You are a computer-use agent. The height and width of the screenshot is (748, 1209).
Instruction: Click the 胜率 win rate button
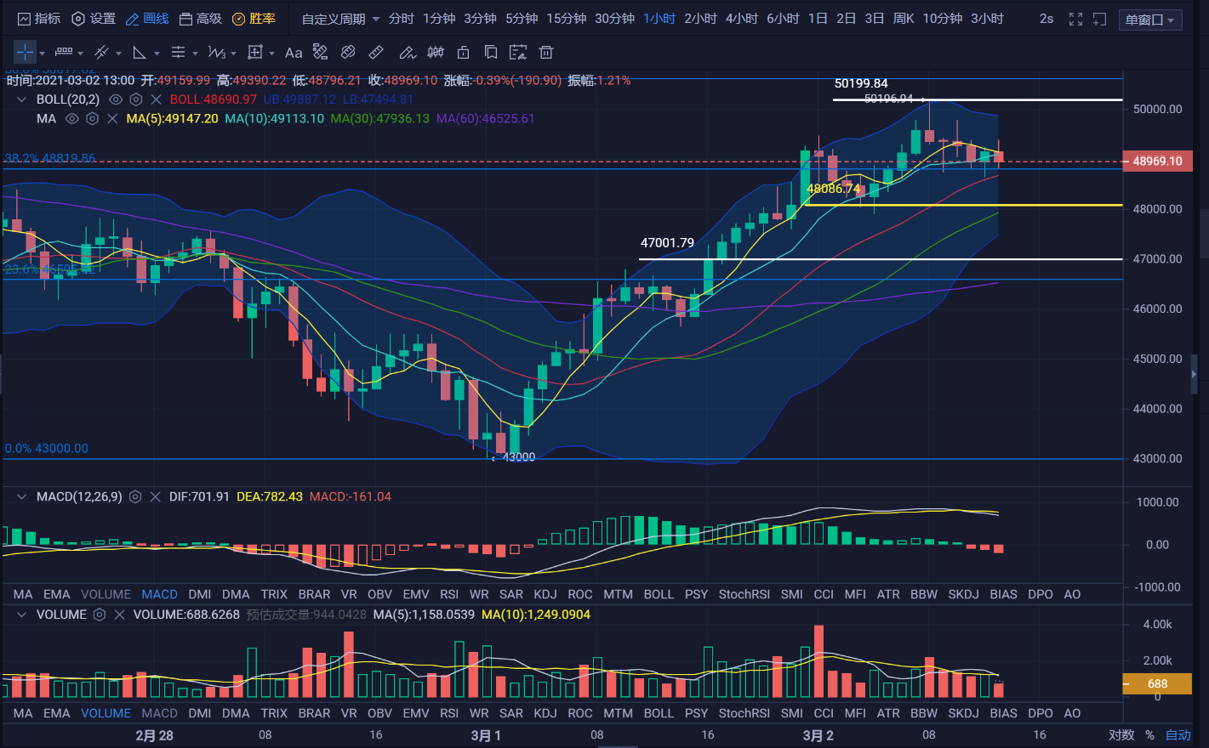(x=254, y=19)
